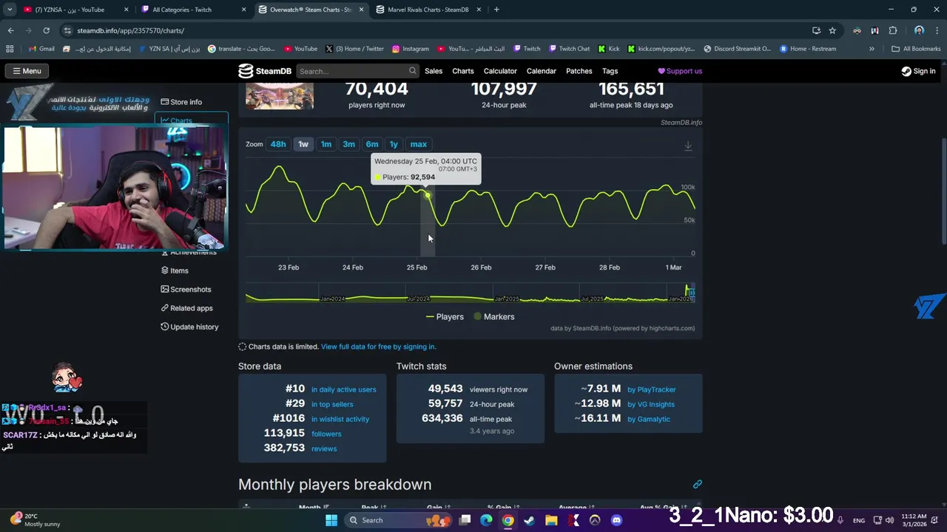Open Task View on the taskbar
This screenshot has height=532, width=947.
click(465, 520)
